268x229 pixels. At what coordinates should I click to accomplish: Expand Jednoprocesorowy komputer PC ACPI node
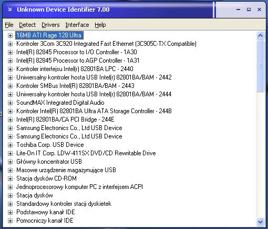point(10,187)
